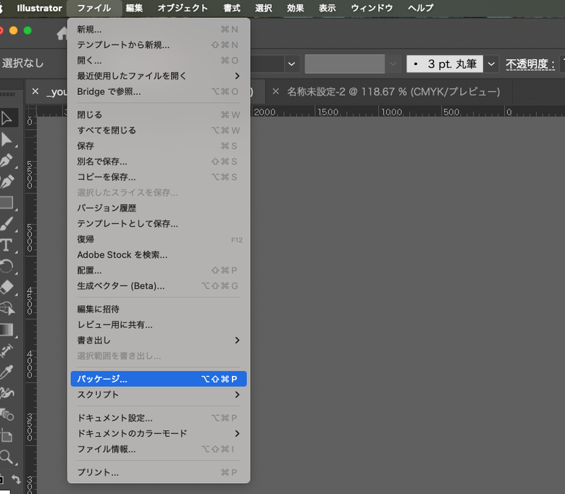
Task: Choose 復帰 menu item
Action: (x=159, y=239)
